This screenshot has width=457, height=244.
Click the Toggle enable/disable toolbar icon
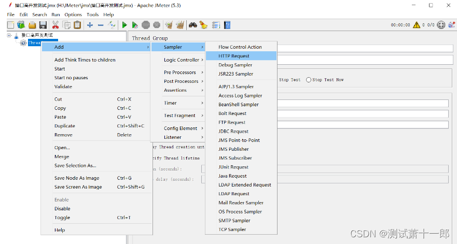click(112, 25)
